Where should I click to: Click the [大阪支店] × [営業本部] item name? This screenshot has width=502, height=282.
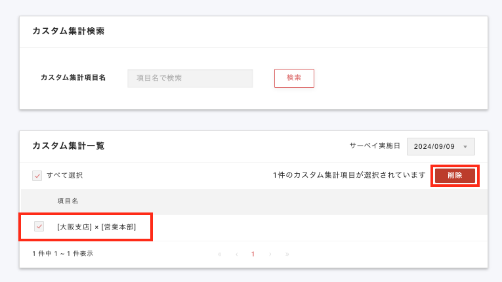pos(96,227)
